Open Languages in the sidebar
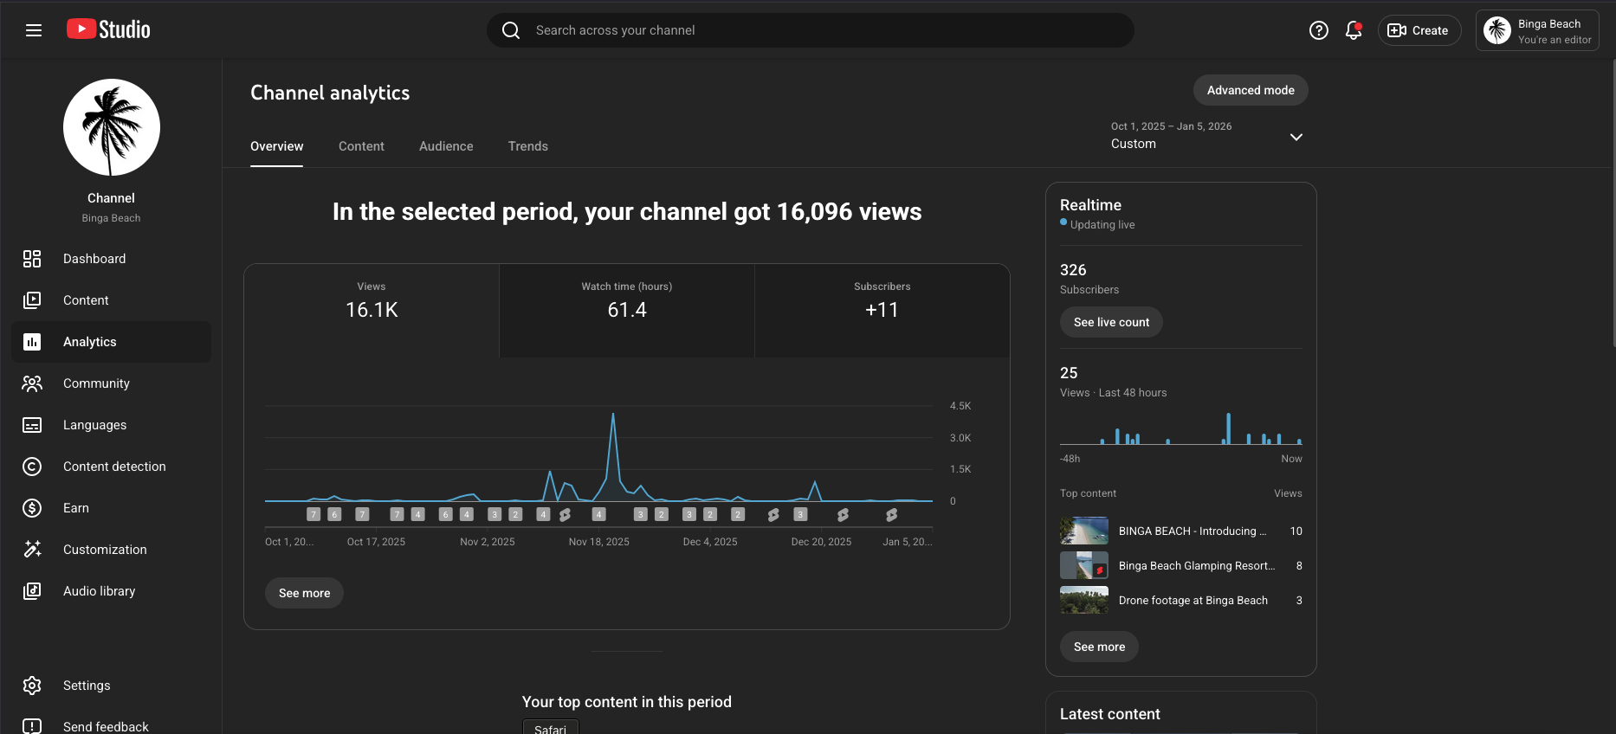 pos(111,425)
